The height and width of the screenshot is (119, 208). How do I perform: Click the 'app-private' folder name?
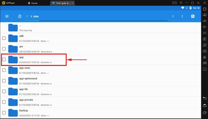[26, 100]
